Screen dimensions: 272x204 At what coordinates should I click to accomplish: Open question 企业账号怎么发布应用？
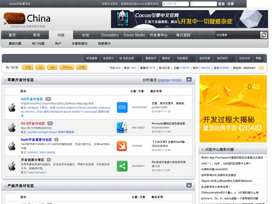tap(216, 187)
